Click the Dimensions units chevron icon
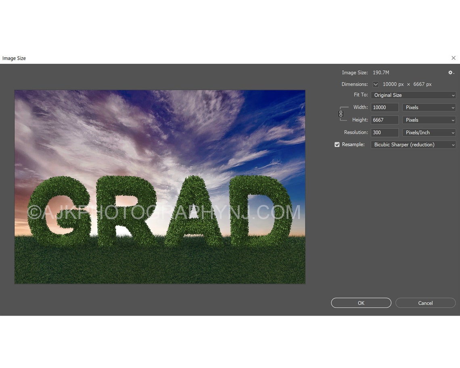 click(x=375, y=84)
